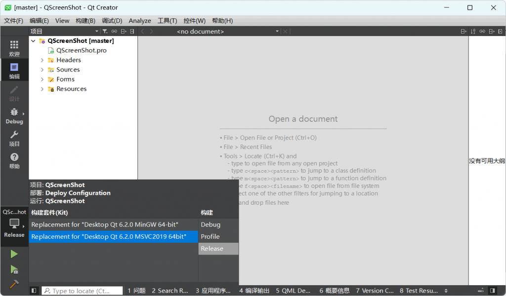Click the Resources folder icon
The height and width of the screenshot is (296, 506).
coord(51,89)
